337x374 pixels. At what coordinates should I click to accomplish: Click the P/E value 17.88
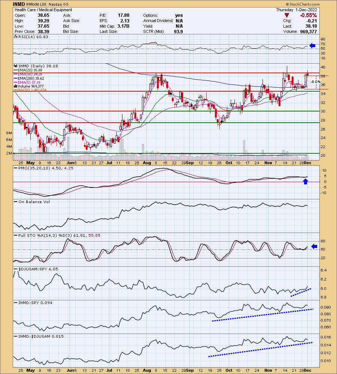124,15
